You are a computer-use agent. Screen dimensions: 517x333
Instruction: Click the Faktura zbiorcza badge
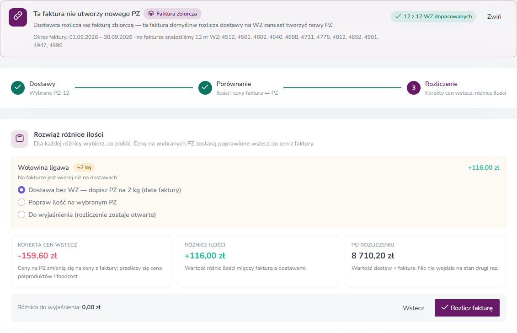point(172,14)
